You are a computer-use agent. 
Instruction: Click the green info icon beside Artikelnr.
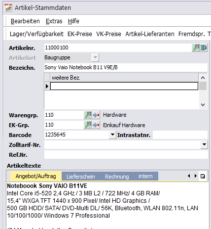204,48
